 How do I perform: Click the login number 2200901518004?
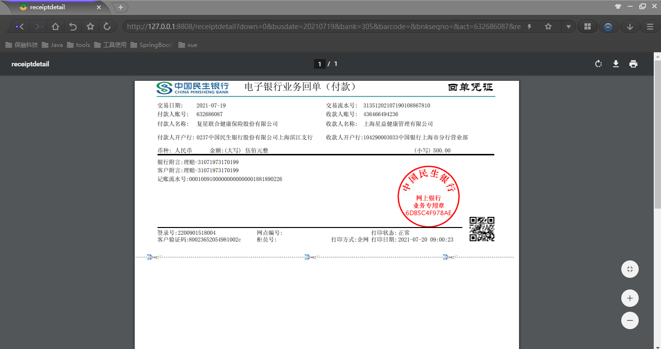click(197, 233)
